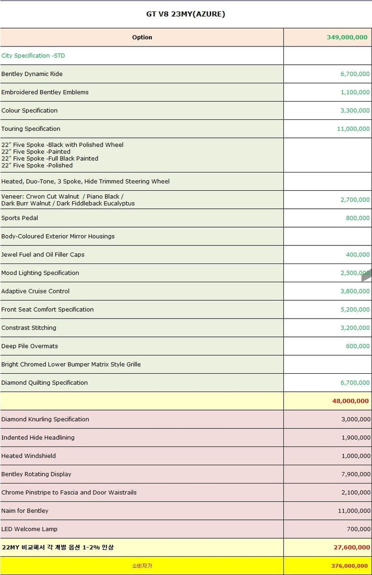Select 'City Specification -STD' row
This screenshot has height=575, width=372.
142,56
